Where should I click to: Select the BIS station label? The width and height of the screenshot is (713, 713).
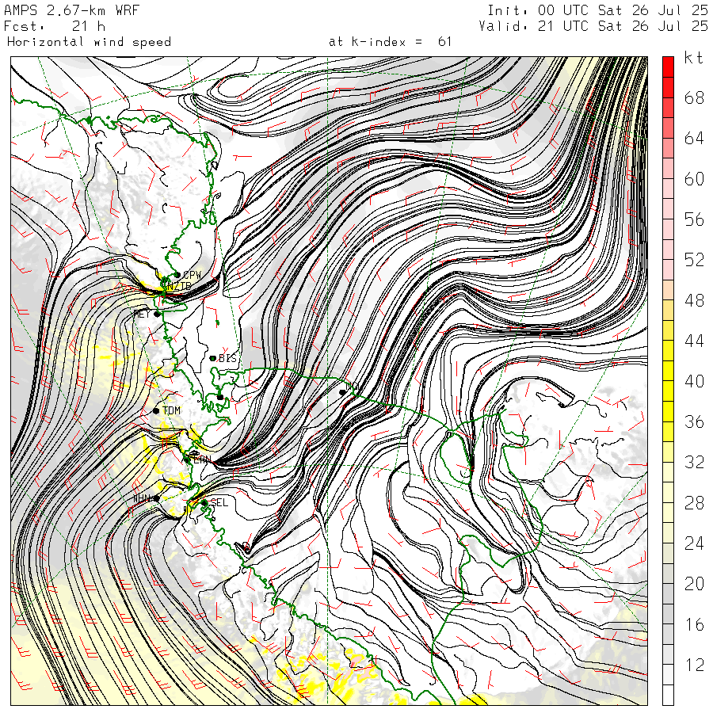click(x=228, y=358)
